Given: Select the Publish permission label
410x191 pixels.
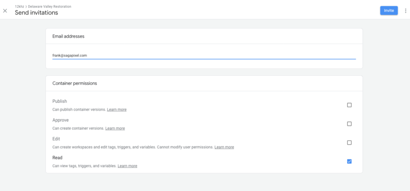Looking at the screenshot, I should pos(60,101).
